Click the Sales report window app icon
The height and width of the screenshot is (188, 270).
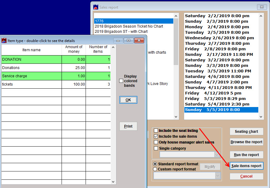[96, 7]
